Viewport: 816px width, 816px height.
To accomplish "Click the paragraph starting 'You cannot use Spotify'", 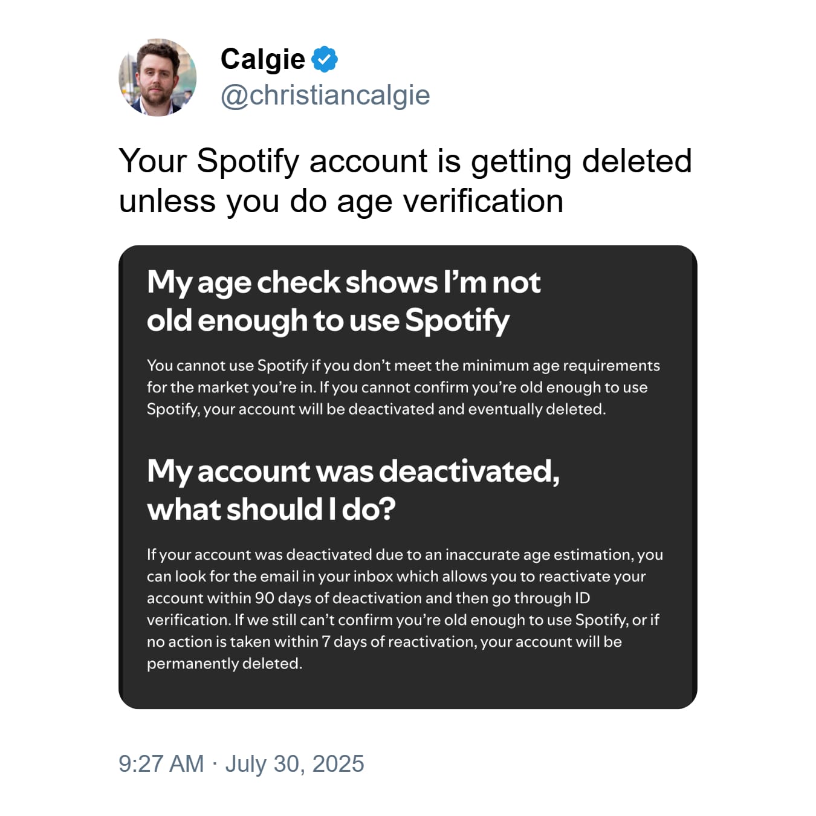I will click(403, 387).
